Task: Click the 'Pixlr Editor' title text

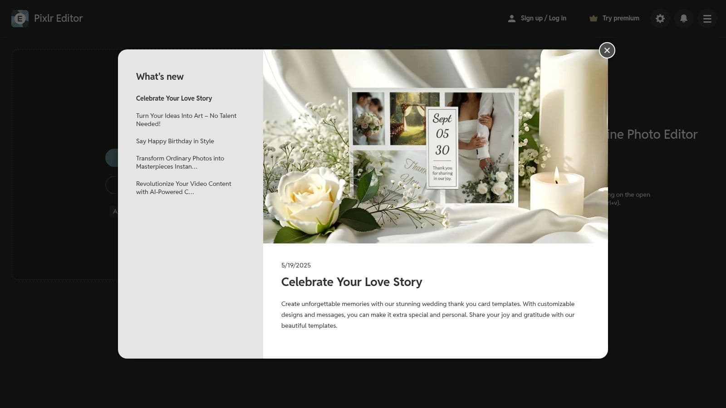Action: (x=58, y=18)
